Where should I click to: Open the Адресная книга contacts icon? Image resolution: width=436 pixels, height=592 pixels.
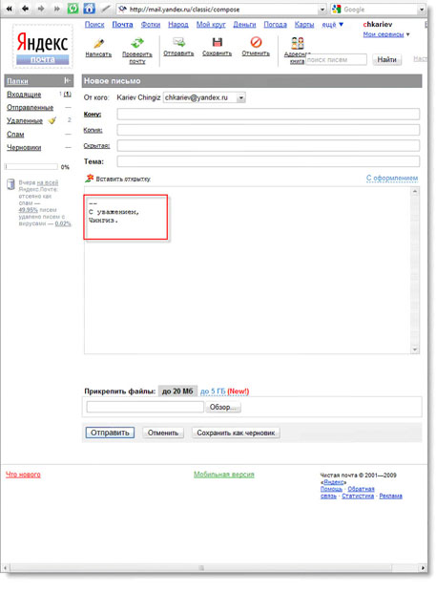point(298,43)
